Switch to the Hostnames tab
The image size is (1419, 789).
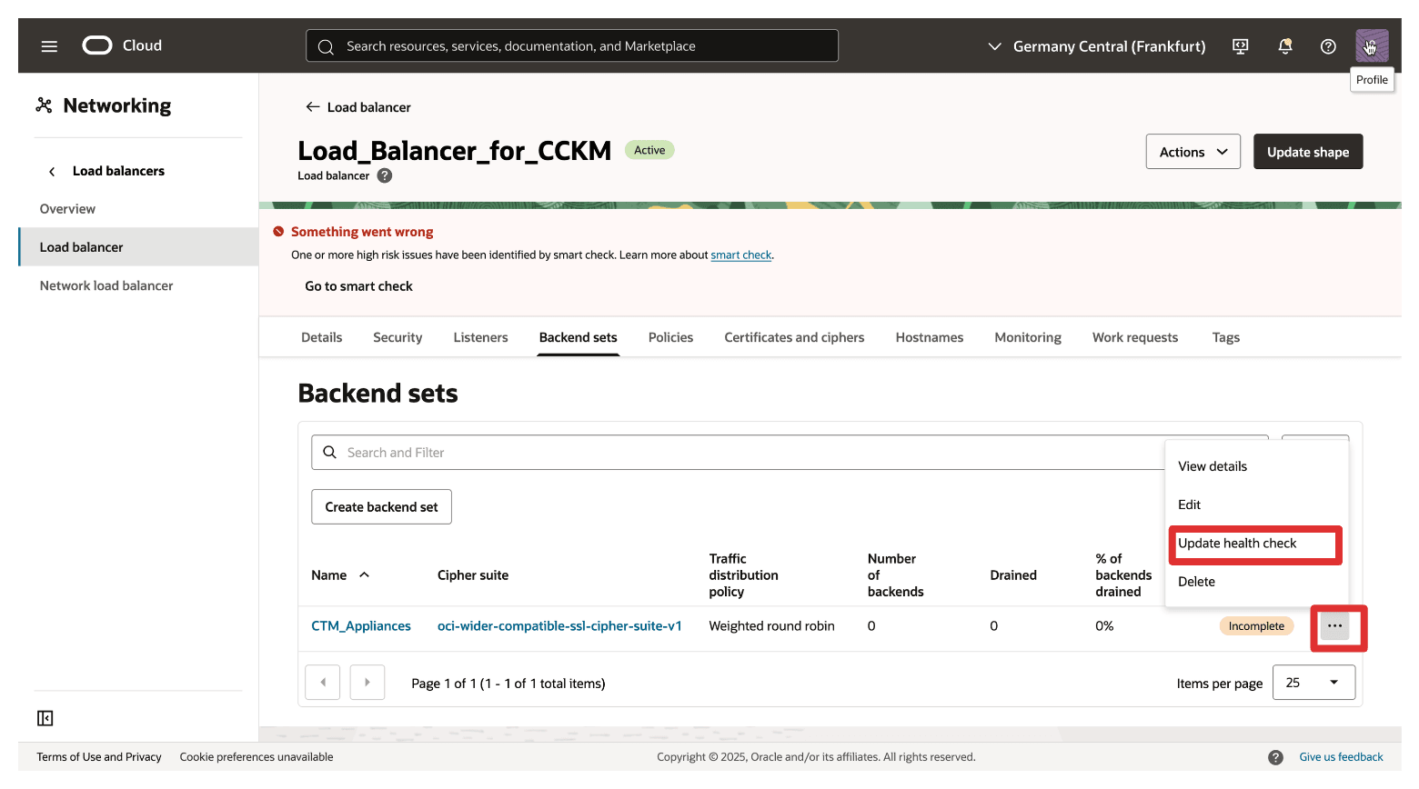[x=929, y=337]
